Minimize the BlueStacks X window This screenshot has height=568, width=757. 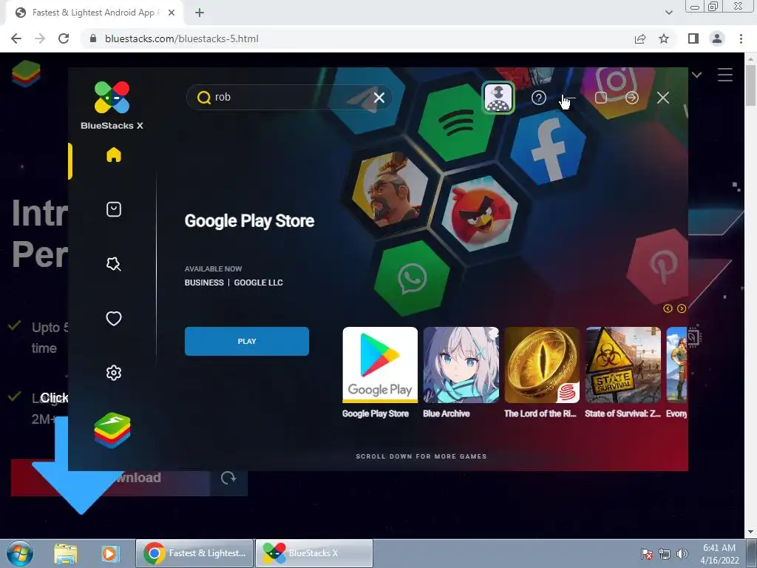point(570,98)
